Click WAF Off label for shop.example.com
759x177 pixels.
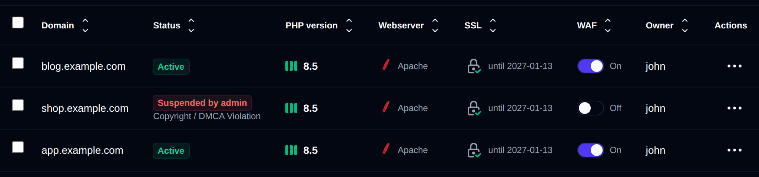[x=616, y=108]
